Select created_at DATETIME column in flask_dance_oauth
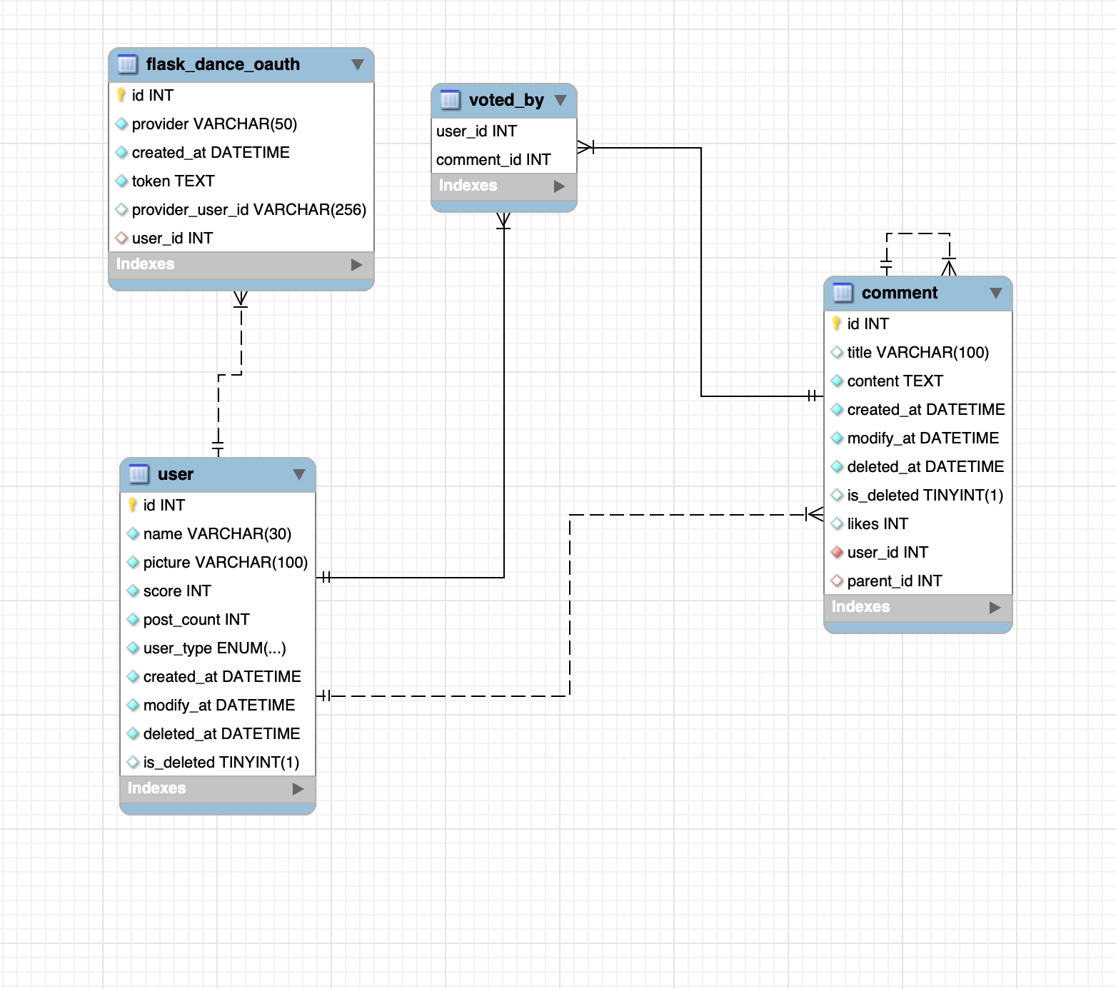 coord(241,152)
